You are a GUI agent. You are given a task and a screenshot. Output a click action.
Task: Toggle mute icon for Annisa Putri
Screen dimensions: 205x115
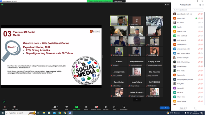tap(199, 19)
